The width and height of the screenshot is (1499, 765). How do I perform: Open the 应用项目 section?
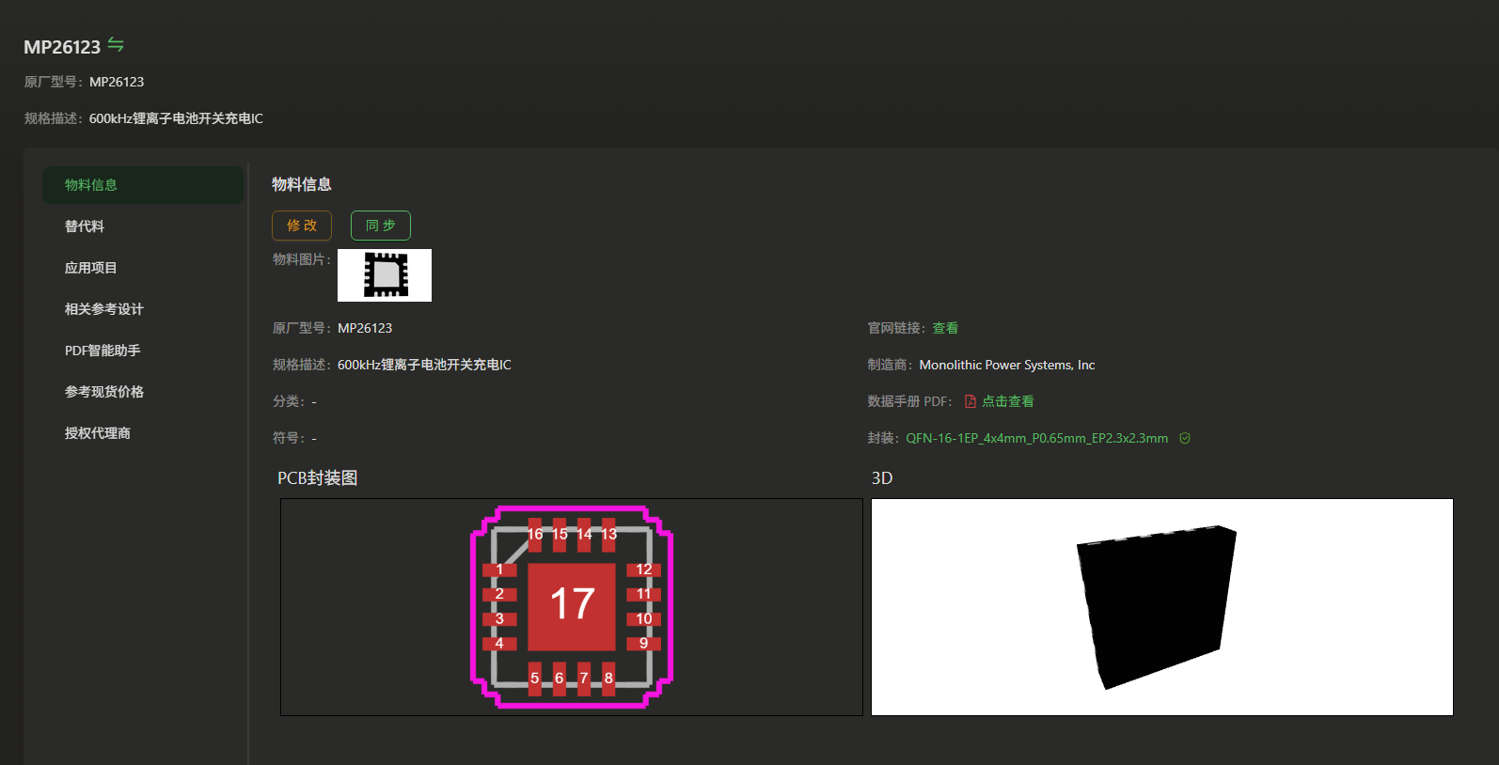[x=90, y=268]
